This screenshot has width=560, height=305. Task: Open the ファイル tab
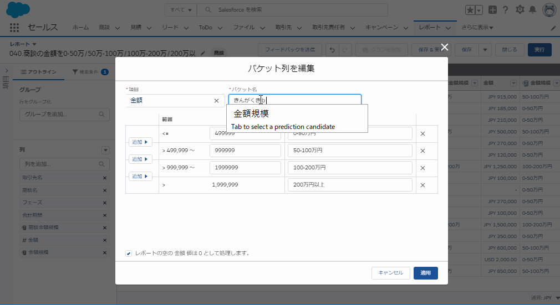tap(244, 28)
